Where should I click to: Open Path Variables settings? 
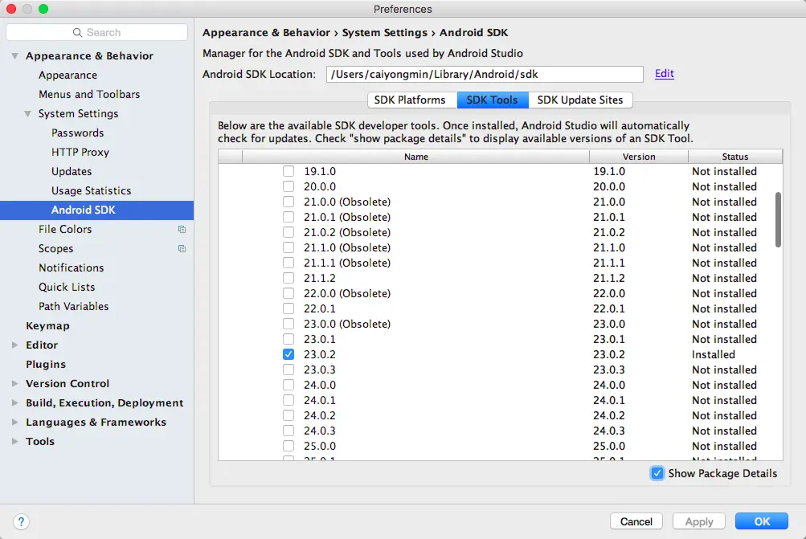tap(73, 306)
